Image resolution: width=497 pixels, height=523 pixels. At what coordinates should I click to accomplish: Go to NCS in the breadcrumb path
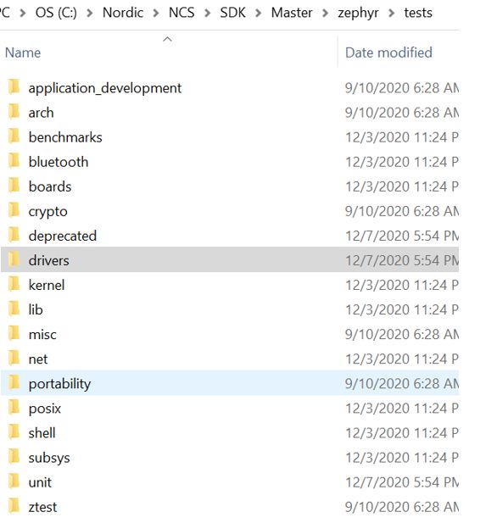pos(181,13)
